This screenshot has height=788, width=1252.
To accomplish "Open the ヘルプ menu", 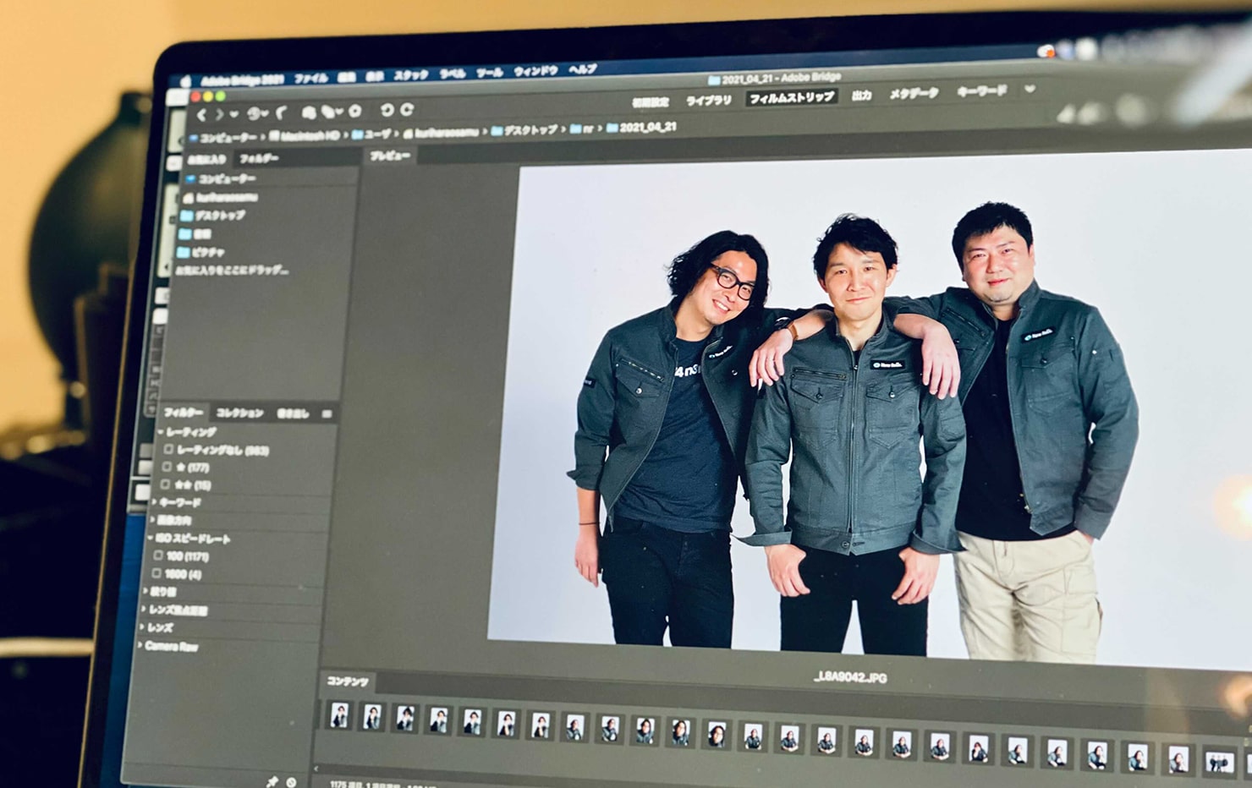I will pyautogui.click(x=583, y=69).
